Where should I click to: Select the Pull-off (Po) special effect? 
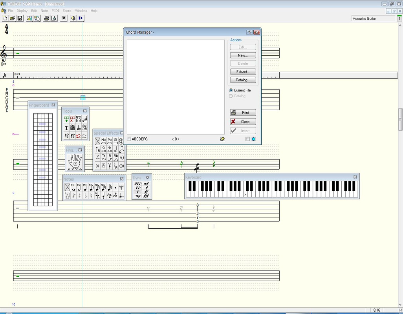coord(110,141)
